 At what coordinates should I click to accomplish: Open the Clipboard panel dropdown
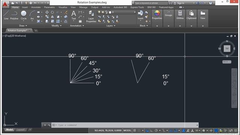[x=191, y=26]
